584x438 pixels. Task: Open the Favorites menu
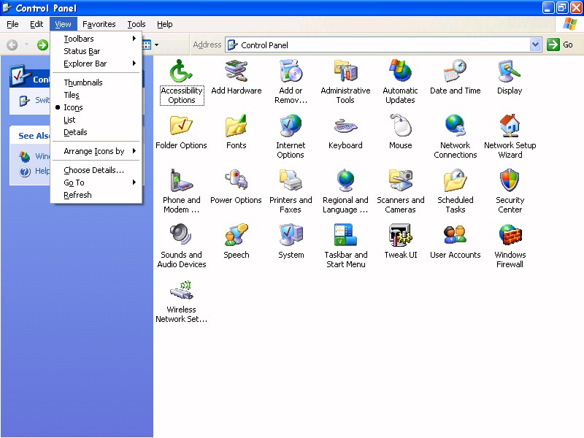(x=99, y=24)
